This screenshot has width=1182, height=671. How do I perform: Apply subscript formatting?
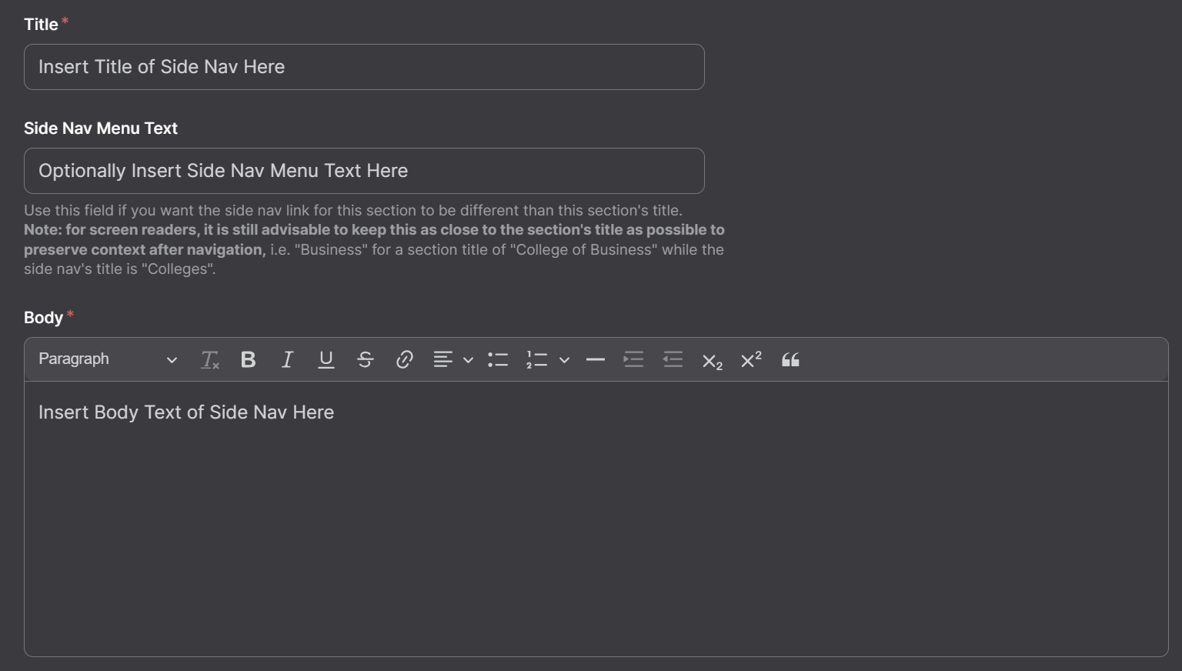712,359
